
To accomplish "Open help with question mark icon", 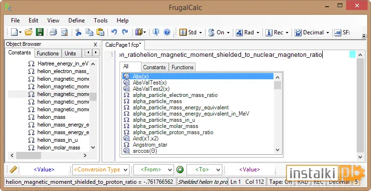I will click(x=167, y=32).
